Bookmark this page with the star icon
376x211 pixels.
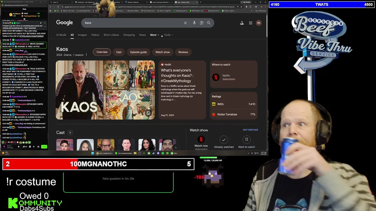(241, 7)
